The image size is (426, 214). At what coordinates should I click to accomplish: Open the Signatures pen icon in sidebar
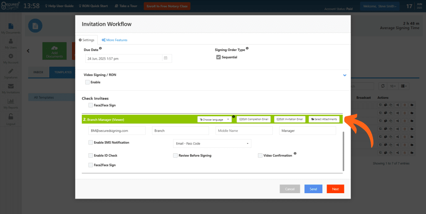click(x=10, y=71)
